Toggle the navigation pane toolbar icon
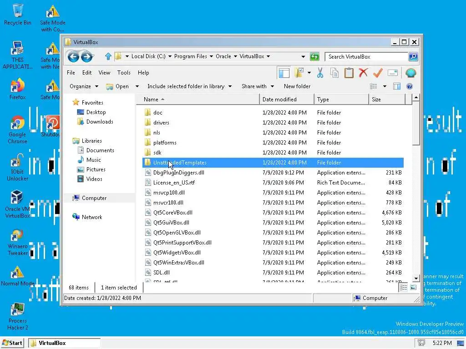 tap(284, 73)
